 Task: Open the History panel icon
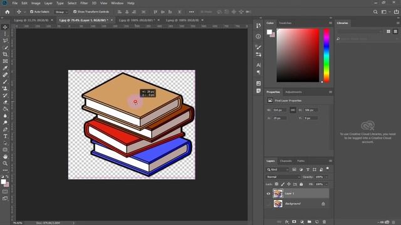(258, 26)
